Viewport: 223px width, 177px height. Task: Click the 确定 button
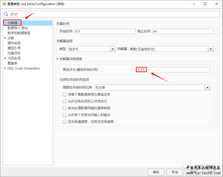[x=156, y=172]
